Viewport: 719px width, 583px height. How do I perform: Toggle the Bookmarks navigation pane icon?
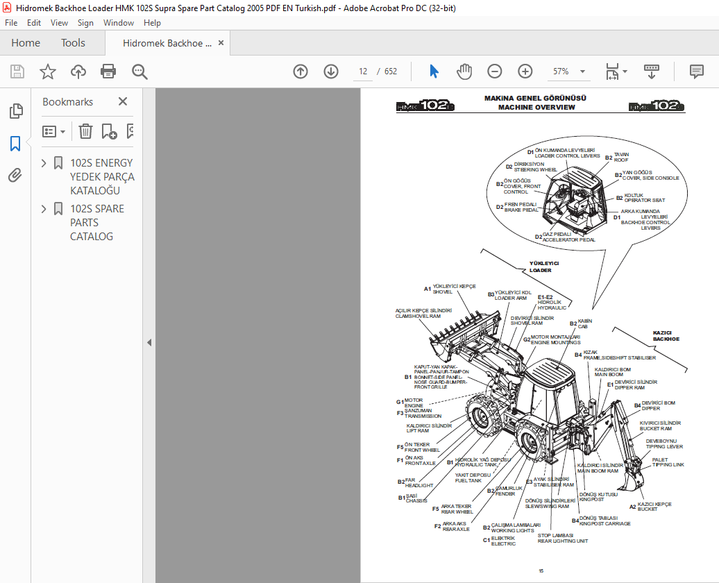(x=15, y=143)
